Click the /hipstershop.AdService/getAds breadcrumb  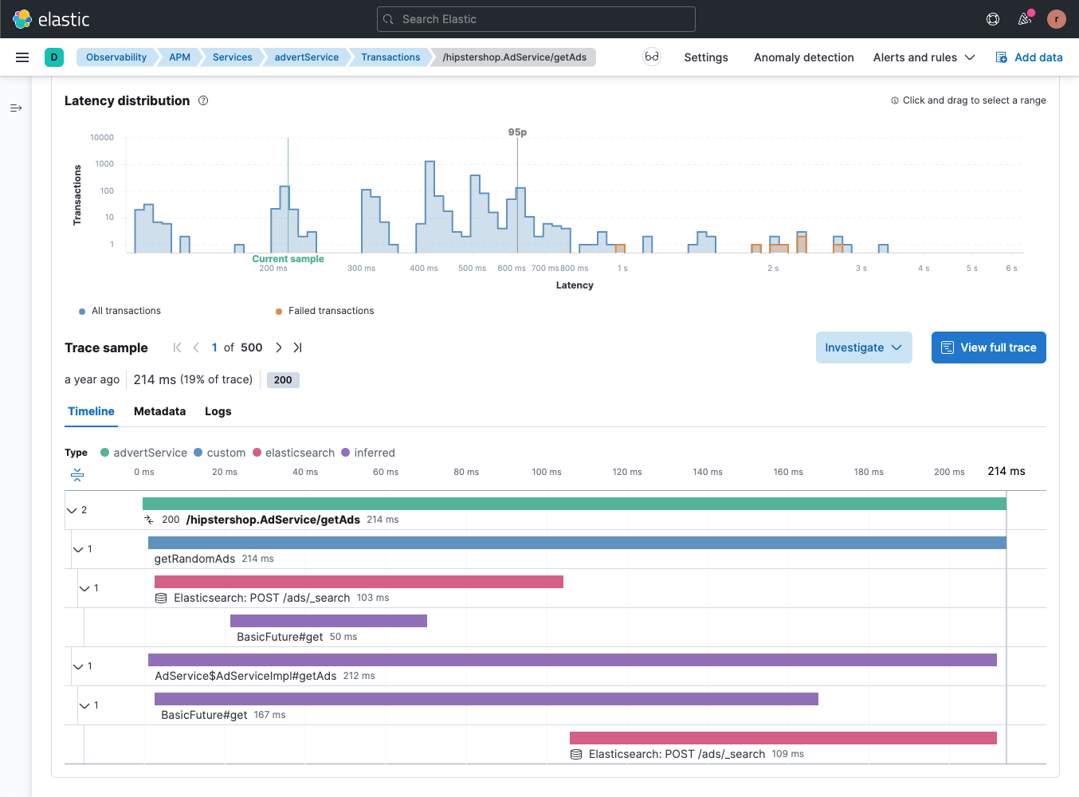pyautogui.click(x=514, y=57)
